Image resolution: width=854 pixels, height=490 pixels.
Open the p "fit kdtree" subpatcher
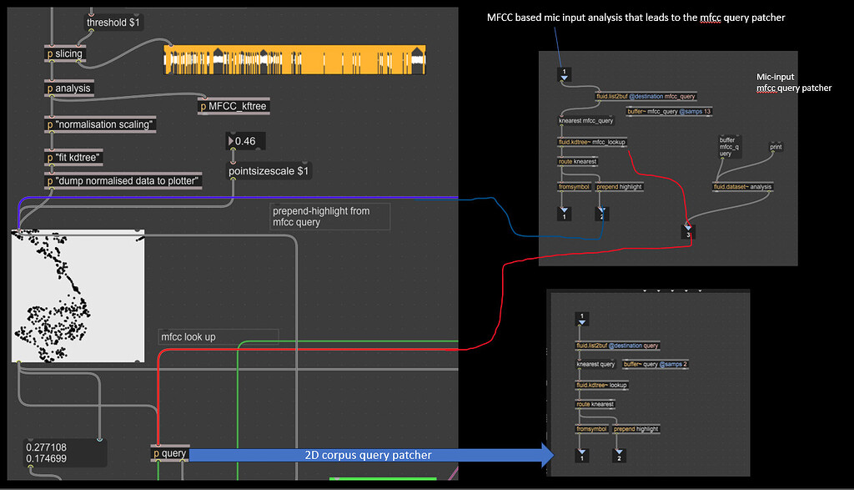(x=74, y=157)
